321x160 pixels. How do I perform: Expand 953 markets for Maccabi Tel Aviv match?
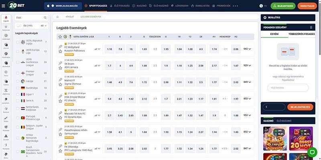pyautogui.click(x=247, y=115)
